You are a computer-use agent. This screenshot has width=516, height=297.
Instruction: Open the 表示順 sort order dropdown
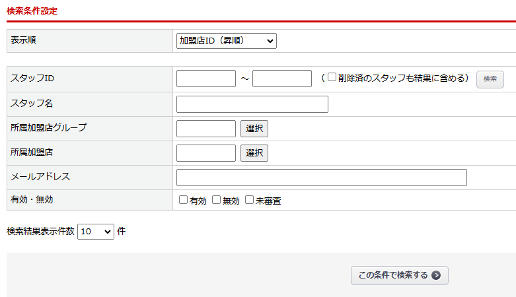click(226, 41)
